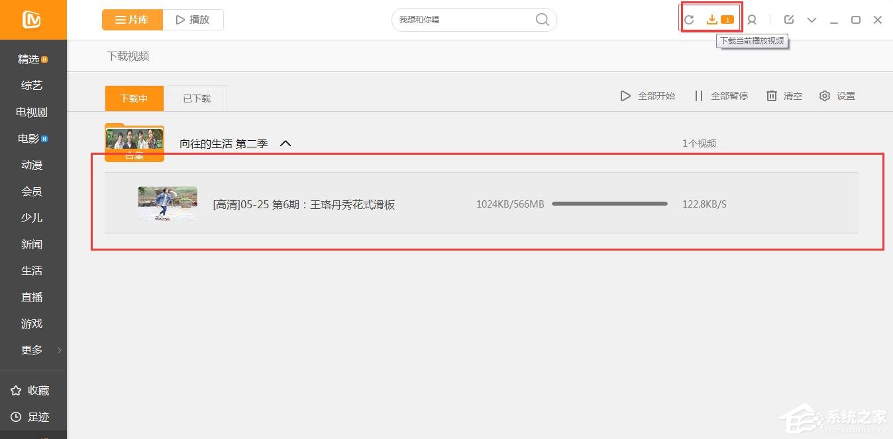Open 足迹 history from the sidebar
This screenshot has width=893, height=439.
(x=32, y=417)
